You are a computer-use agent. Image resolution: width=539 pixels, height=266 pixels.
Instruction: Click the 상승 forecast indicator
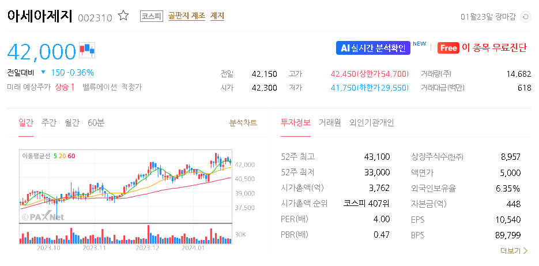click(65, 87)
